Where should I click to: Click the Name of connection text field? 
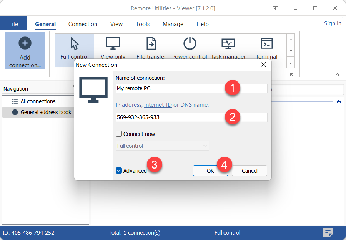coord(169,88)
